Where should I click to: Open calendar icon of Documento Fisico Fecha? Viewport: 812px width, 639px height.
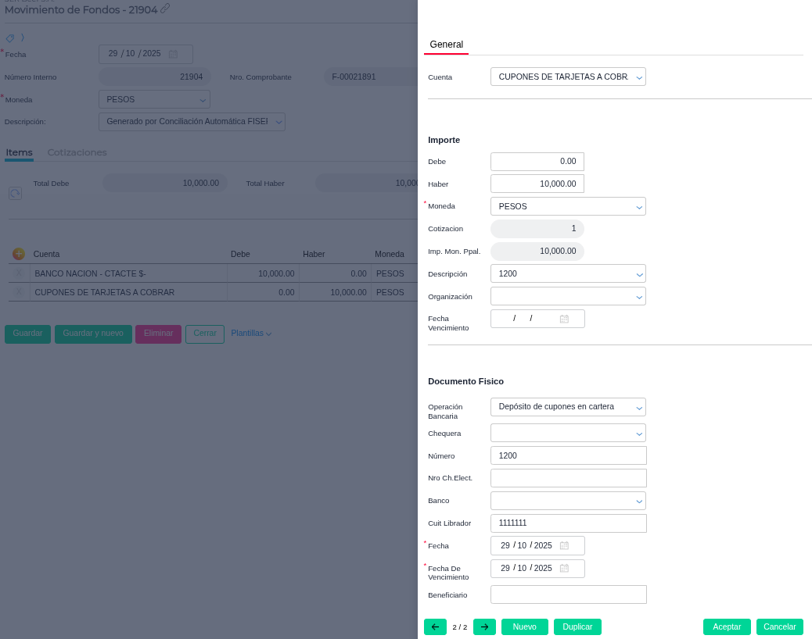[x=564, y=545]
